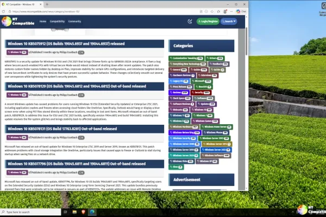Click the Windows 10 tag under KB5077796 post
The image size is (326, 217).
pyautogui.click(x=17, y=173)
